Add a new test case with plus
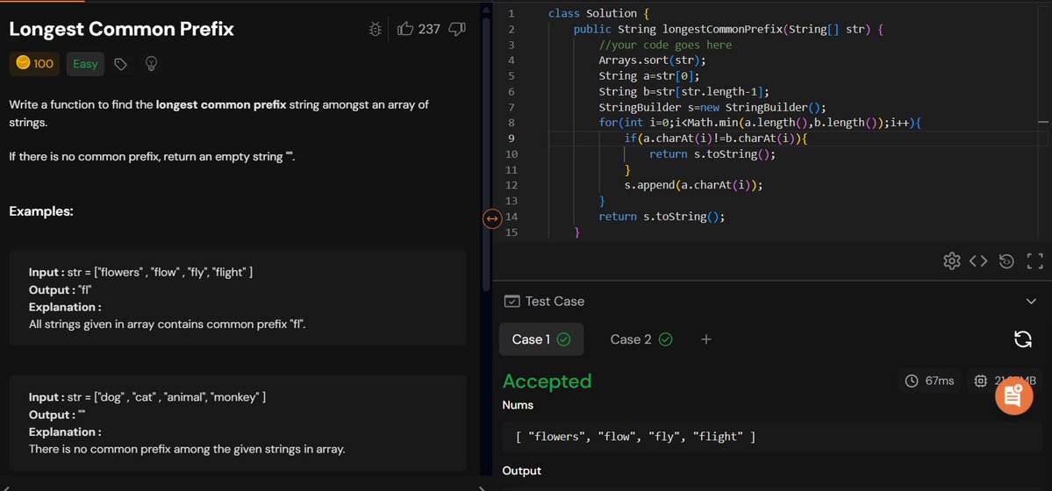This screenshot has height=491, width=1052. point(705,339)
